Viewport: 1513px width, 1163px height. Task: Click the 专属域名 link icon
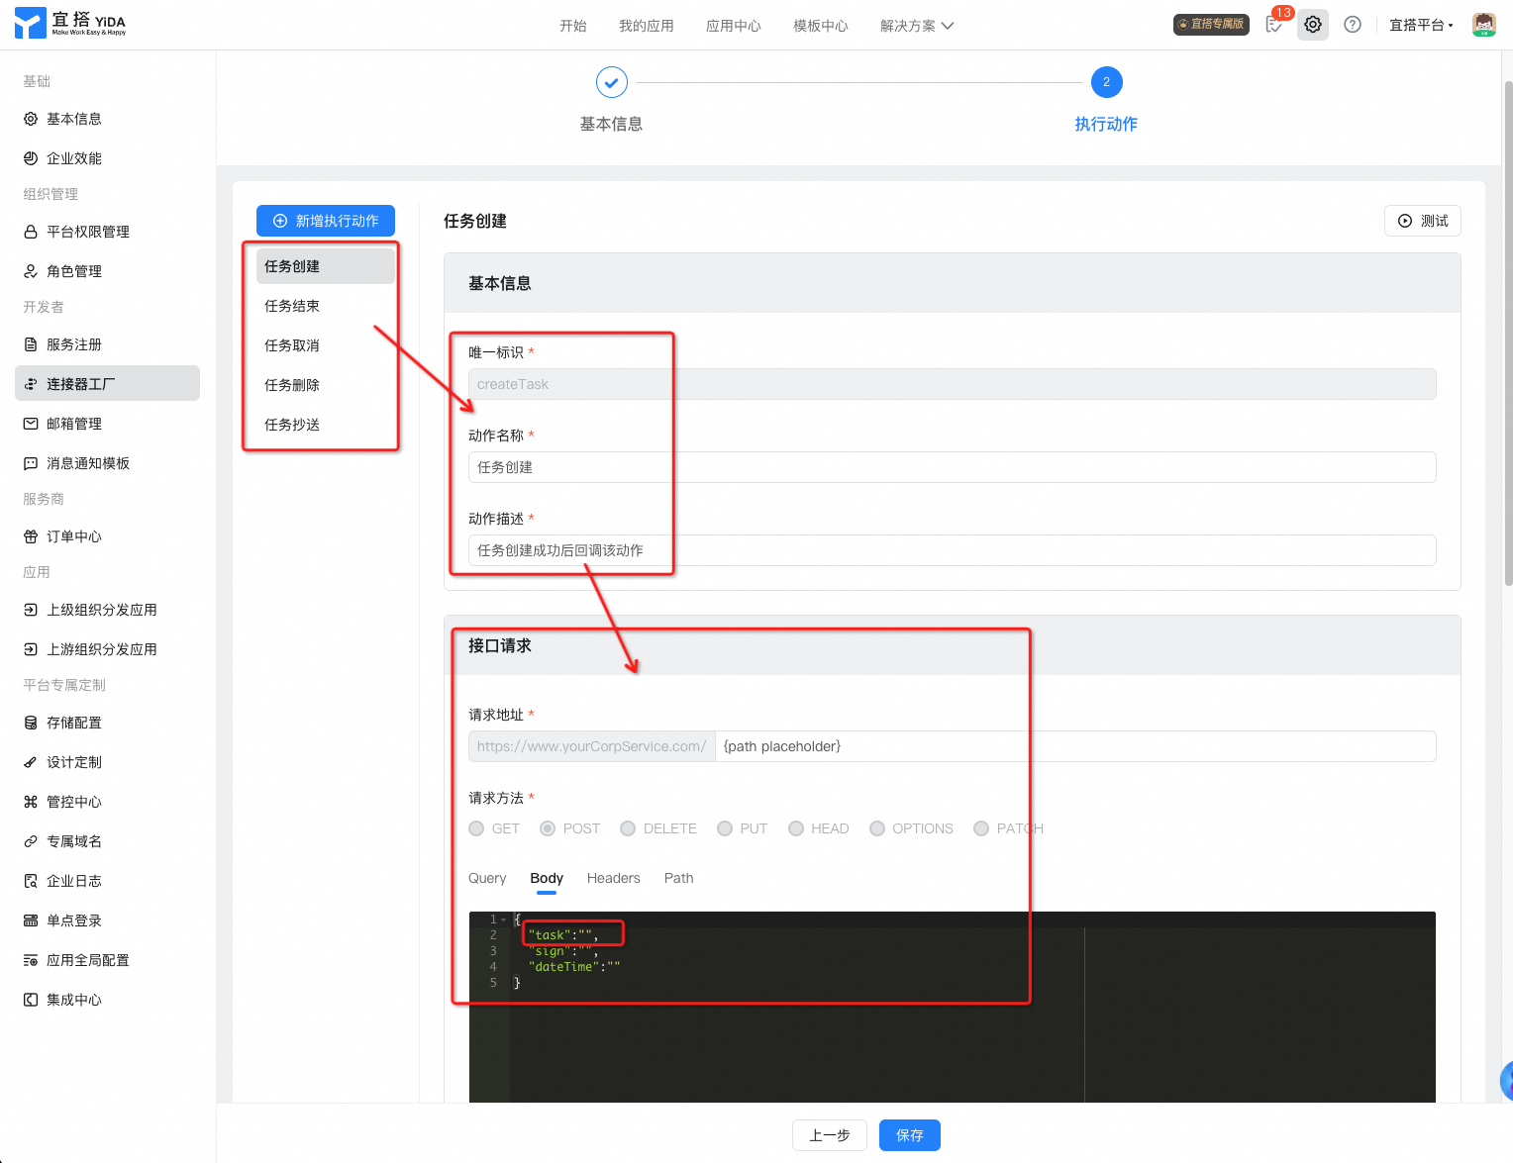click(31, 841)
